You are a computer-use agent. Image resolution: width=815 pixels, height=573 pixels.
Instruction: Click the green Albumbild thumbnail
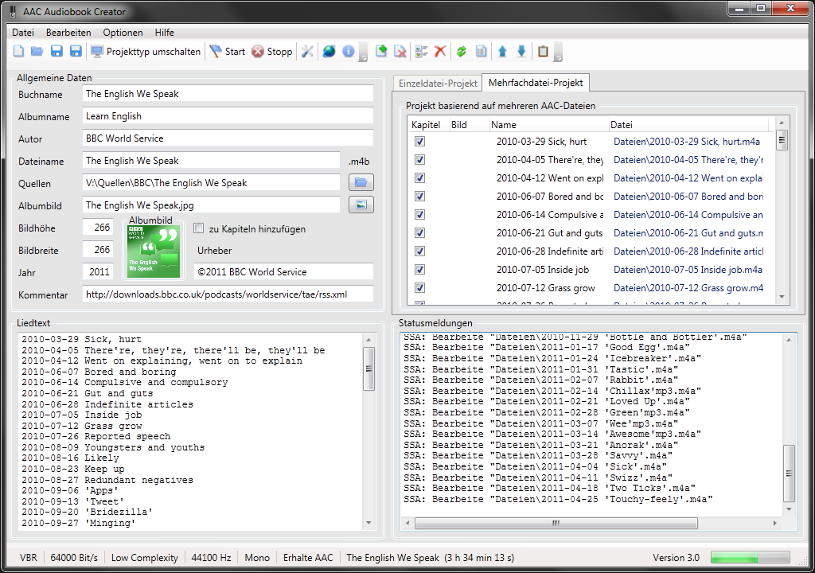coord(154,251)
